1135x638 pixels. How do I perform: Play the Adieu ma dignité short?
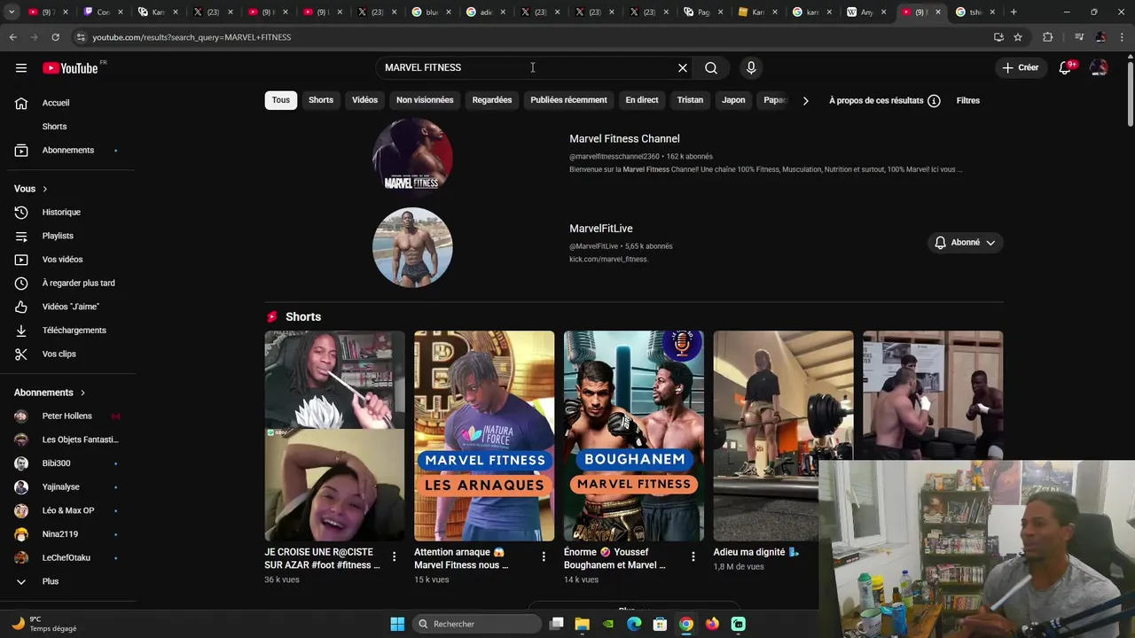784,436
